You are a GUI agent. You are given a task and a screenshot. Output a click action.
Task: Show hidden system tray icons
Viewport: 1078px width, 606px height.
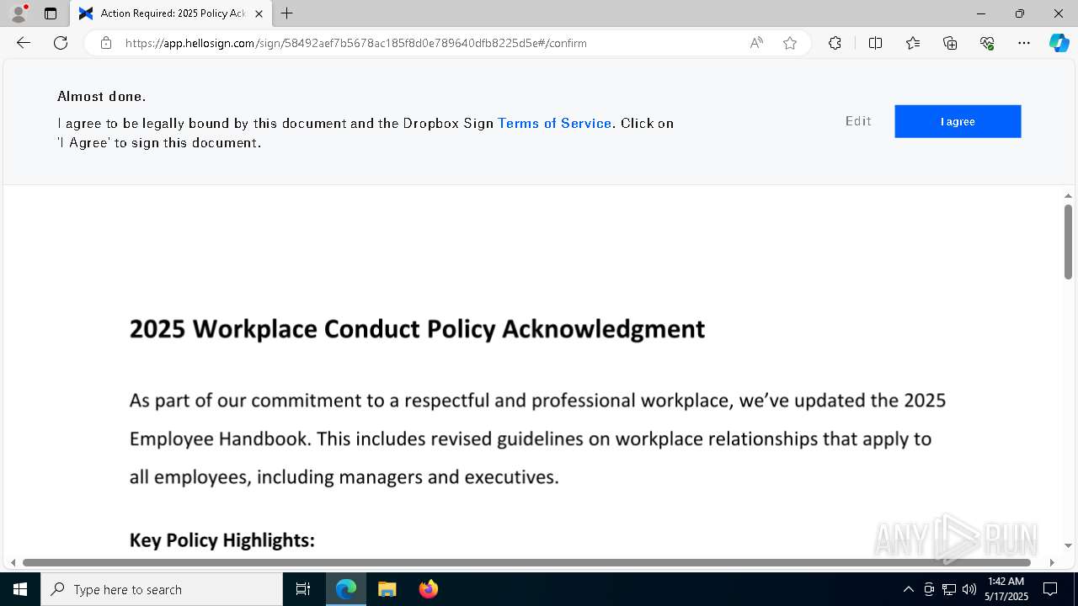point(908,589)
